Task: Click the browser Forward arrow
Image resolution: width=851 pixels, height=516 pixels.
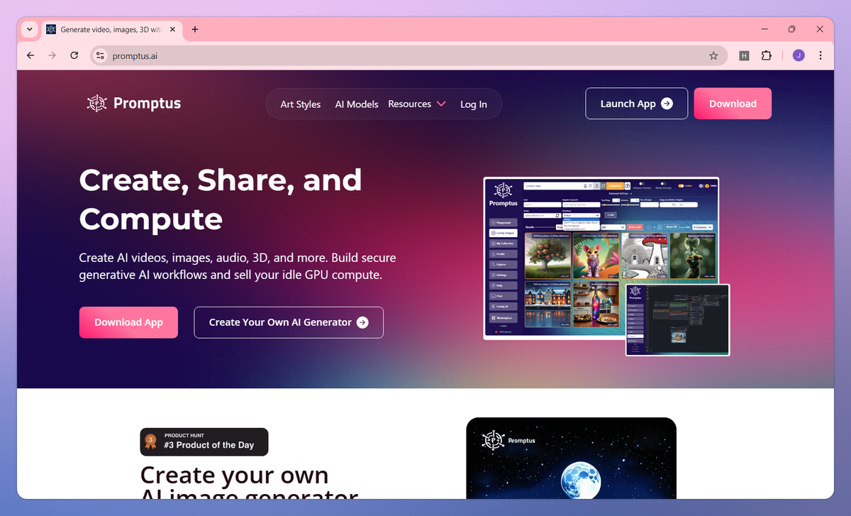Action: point(52,55)
